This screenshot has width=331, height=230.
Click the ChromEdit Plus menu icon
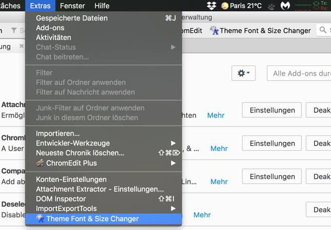40,163
